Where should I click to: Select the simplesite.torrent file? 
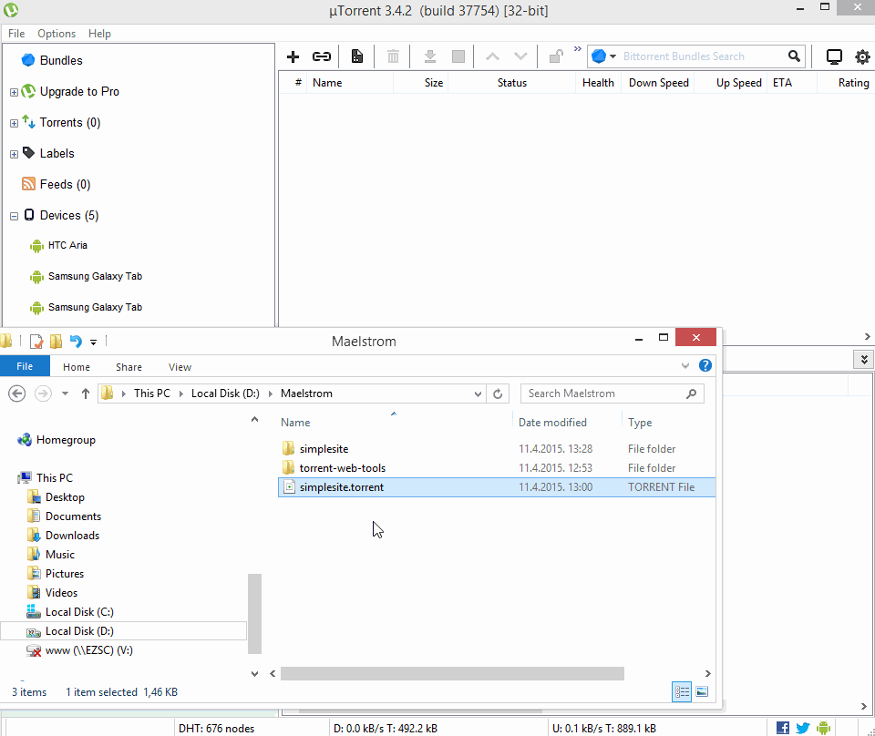(x=341, y=487)
